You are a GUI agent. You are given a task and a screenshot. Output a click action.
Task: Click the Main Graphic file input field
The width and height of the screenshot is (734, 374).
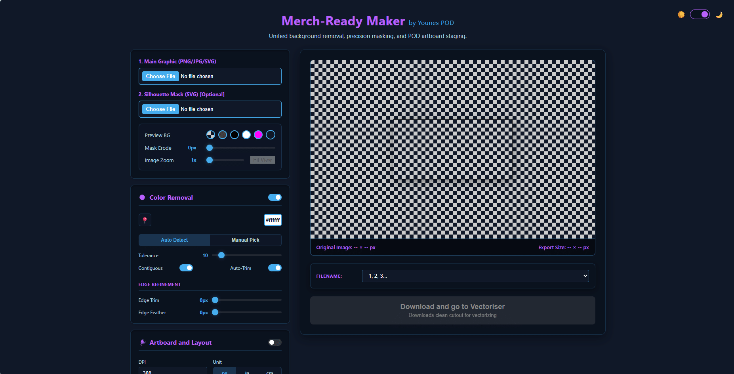(x=210, y=76)
